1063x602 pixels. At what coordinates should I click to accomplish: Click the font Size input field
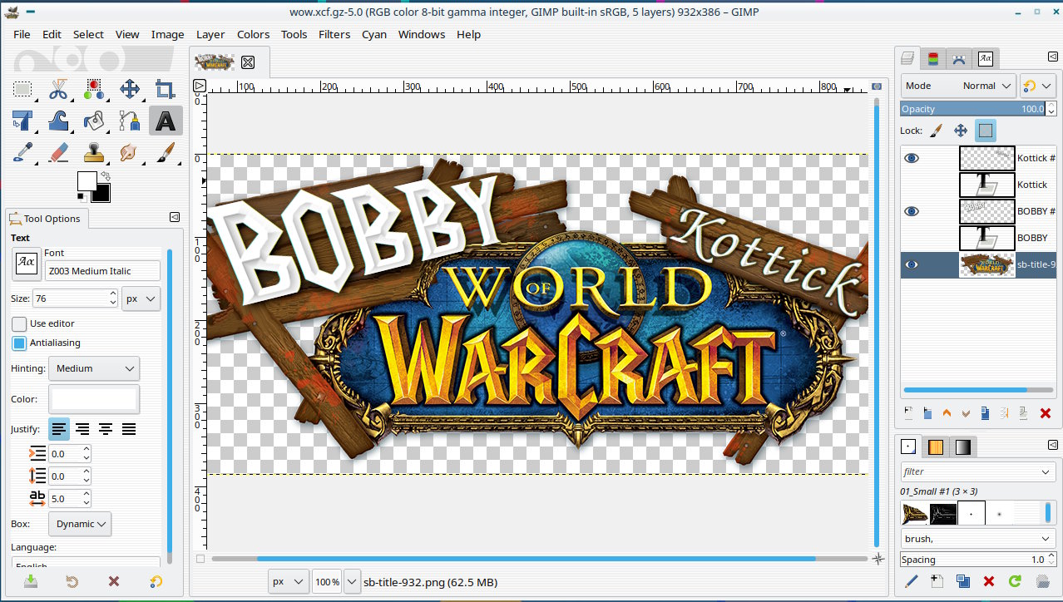coord(70,299)
